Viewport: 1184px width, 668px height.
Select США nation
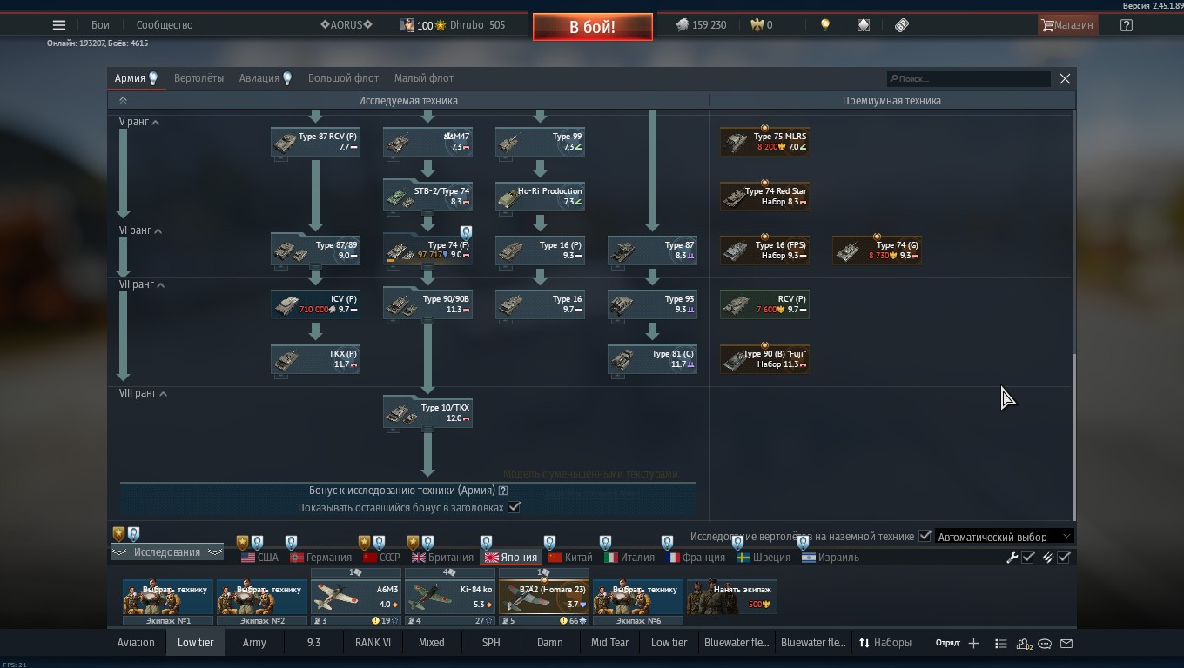tap(259, 558)
